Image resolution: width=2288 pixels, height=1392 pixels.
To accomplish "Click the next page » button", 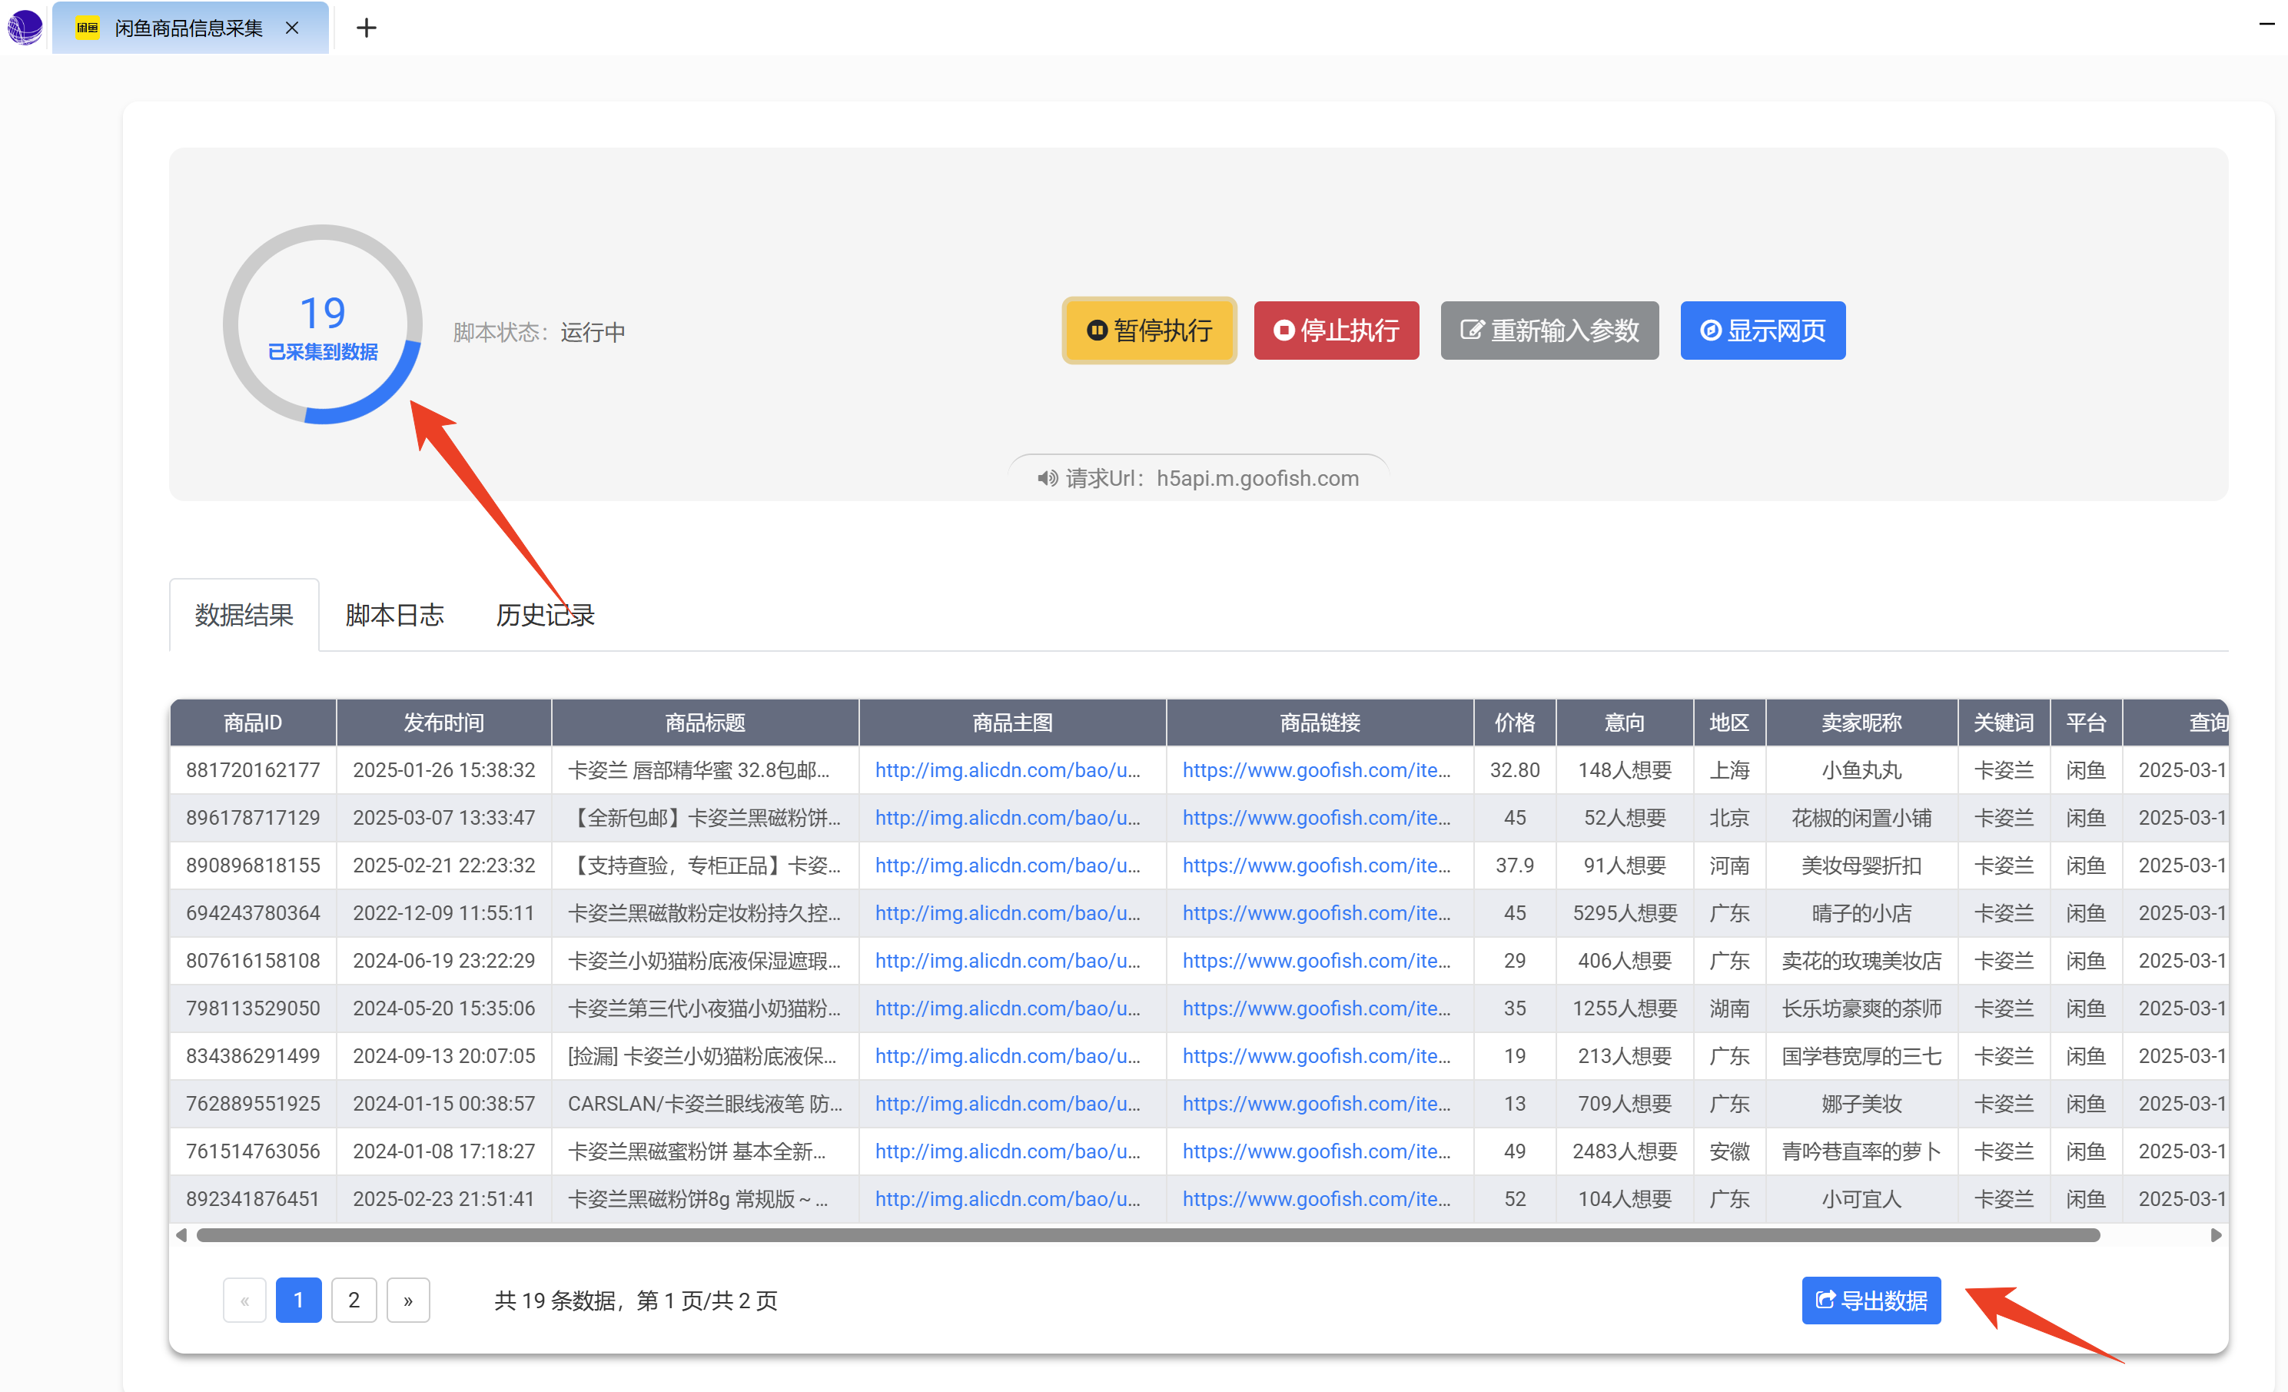I will (x=407, y=1300).
